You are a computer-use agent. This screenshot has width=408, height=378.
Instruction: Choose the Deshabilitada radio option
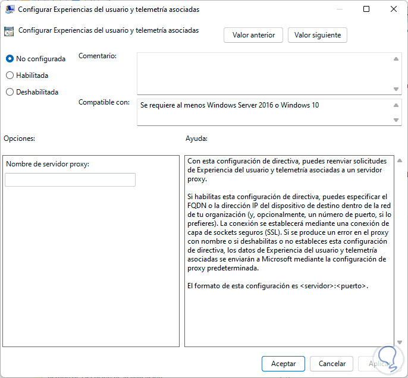10,92
